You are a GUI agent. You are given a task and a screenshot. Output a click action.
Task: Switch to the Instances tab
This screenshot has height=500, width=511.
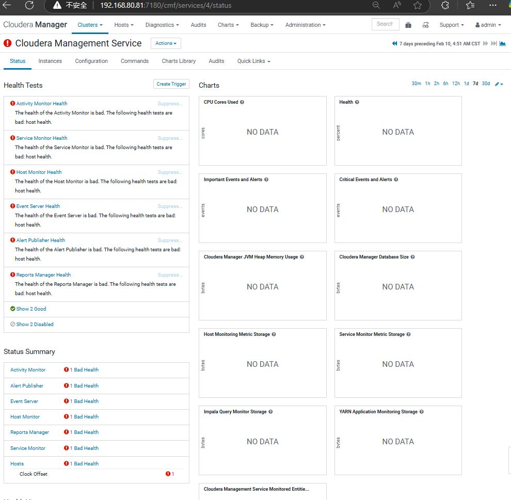pyautogui.click(x=50, y=61)
